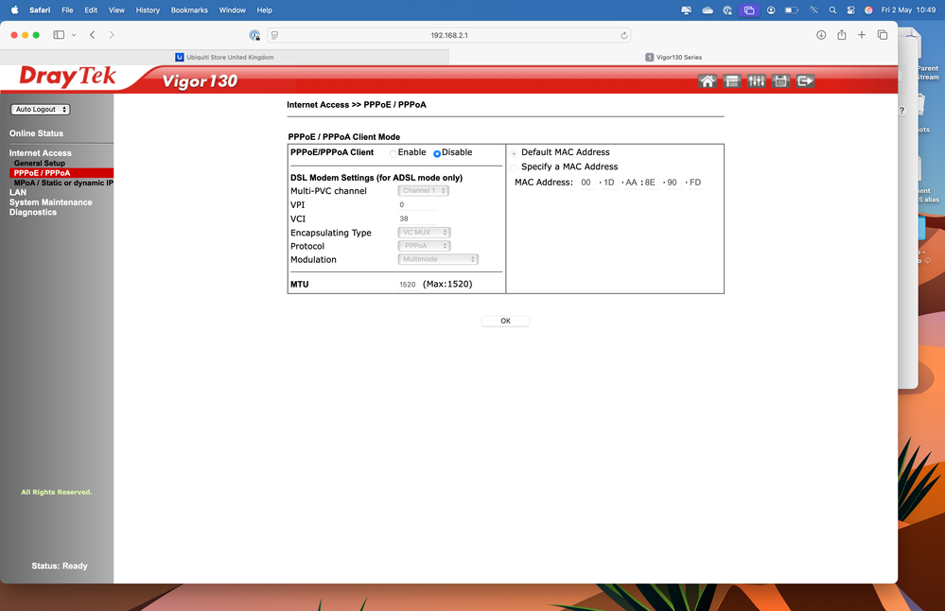
Task: Click the Siri icon in menu bar
Action: [x=868, y=10]
